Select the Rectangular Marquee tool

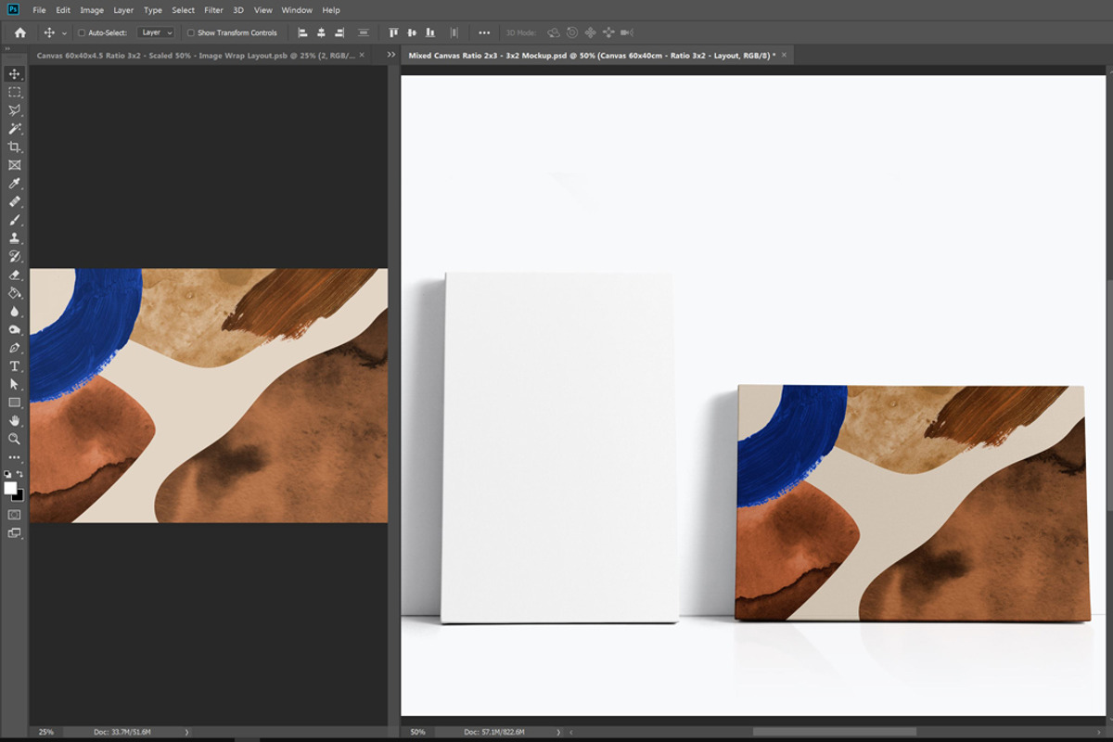coord(14,93)
